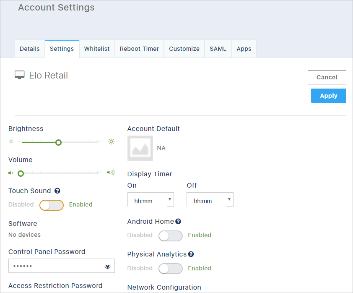Click the high brightness sun icon

click(x=111, y=141)
